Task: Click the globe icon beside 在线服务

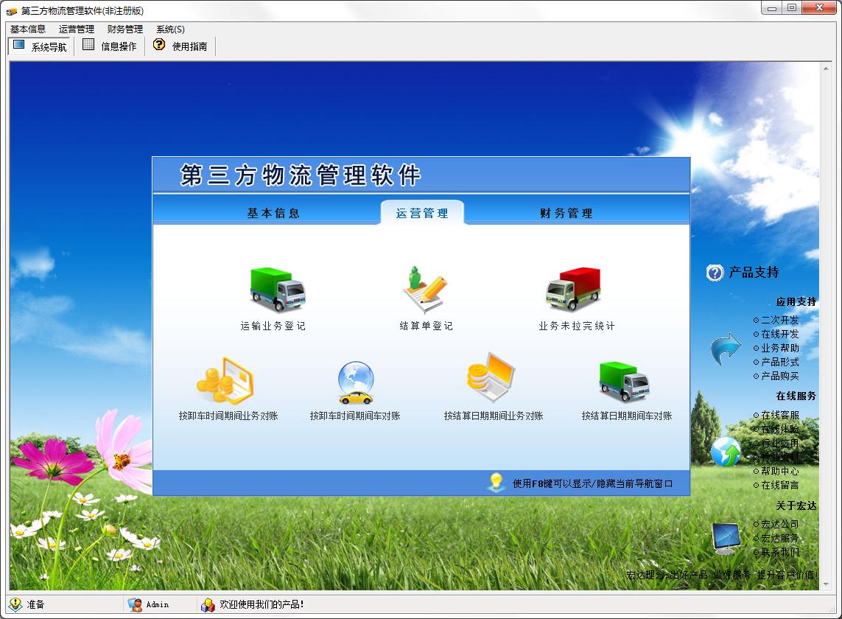Action: tap(726, 451)
